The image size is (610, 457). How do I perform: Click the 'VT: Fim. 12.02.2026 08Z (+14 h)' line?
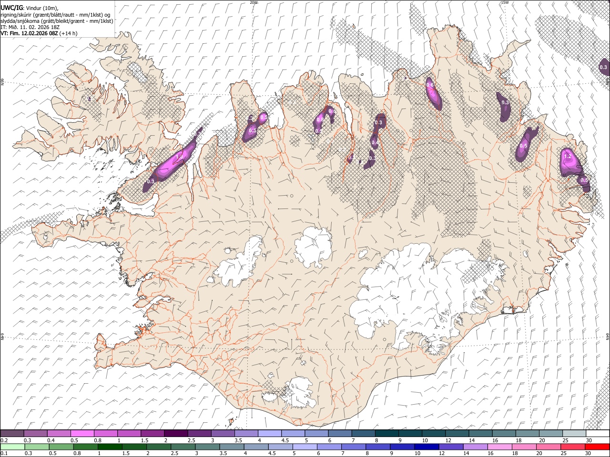tap(39, 33)
